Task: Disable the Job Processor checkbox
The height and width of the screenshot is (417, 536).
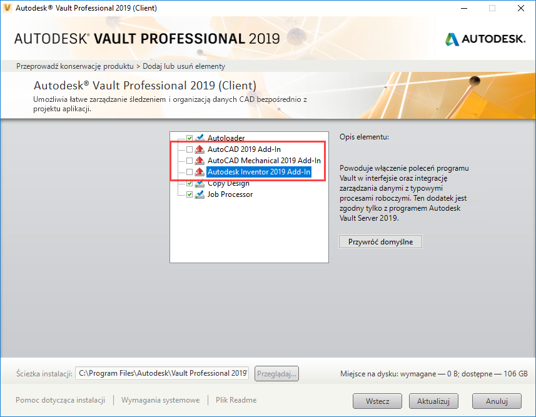Action: [190, 194]
